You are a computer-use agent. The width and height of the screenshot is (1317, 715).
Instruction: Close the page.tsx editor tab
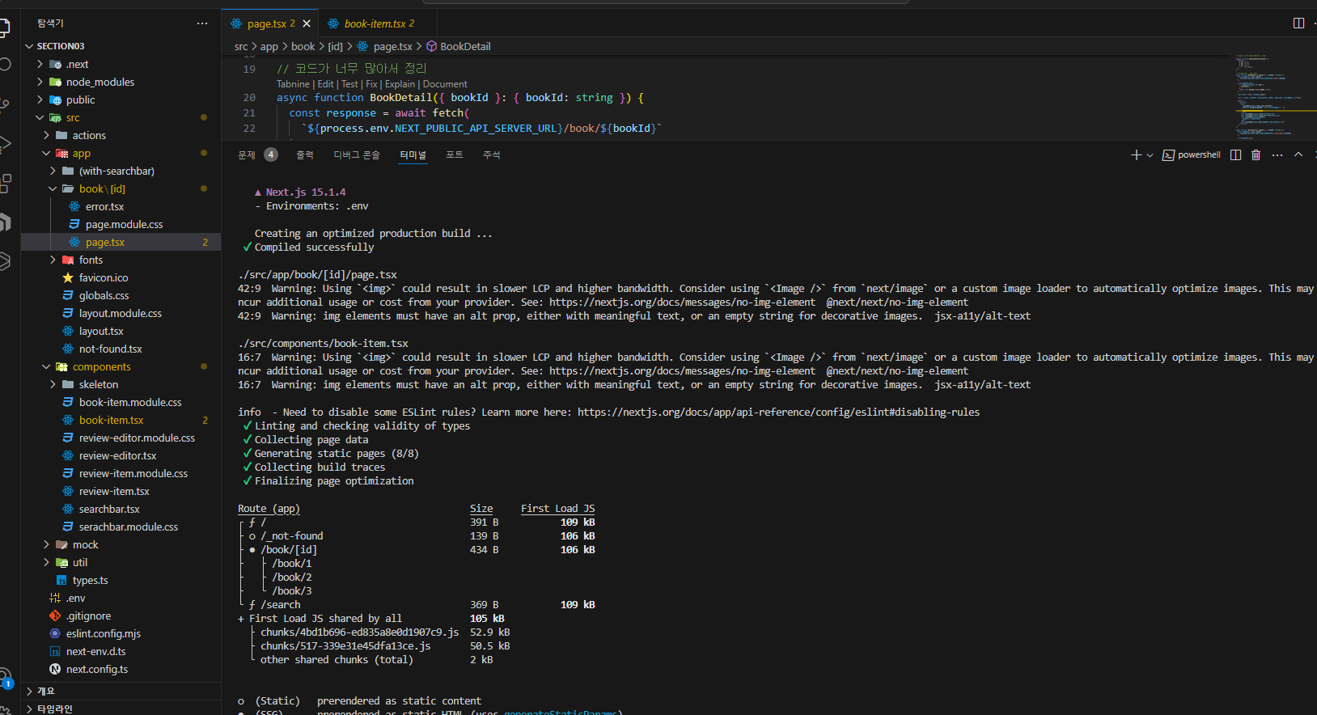pos(307,23)
